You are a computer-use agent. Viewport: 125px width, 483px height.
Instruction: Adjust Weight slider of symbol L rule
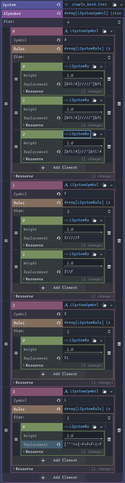[83, 436]
